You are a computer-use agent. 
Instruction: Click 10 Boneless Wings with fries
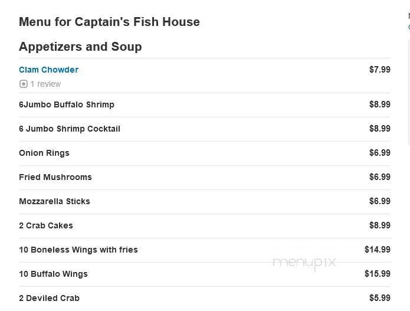[78, 250]
